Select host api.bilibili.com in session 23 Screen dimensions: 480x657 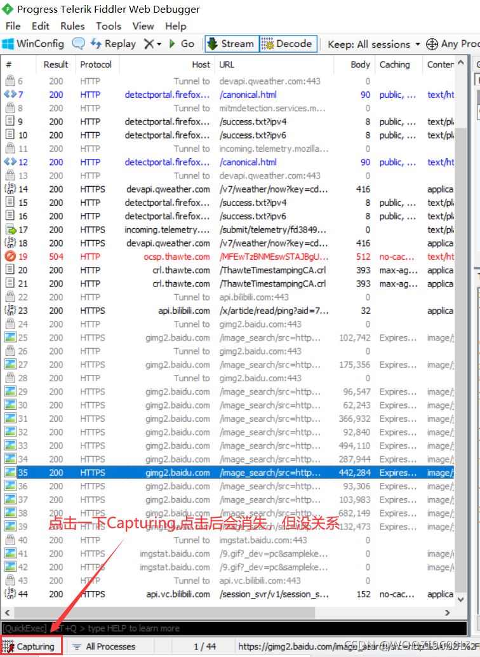point(184,311)
